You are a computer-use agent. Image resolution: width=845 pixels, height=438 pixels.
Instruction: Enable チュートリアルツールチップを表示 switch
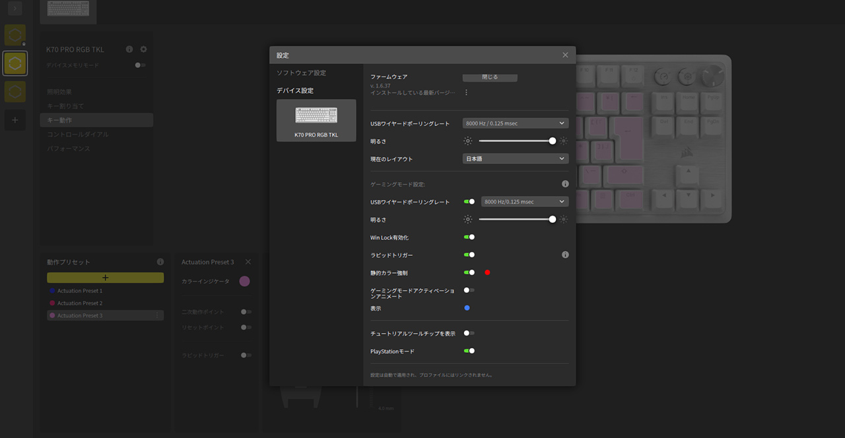(469, 333)
